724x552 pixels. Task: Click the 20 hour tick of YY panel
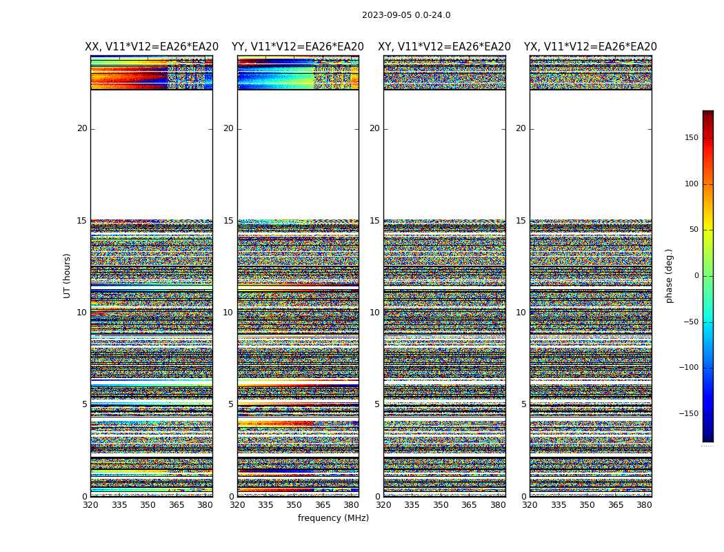point(228,128)
